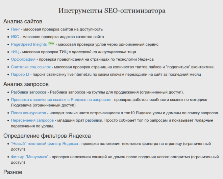This screenshot has width=223, height=179.
Task: Click the Разное section heading
Action: click(x=13, y=172)
